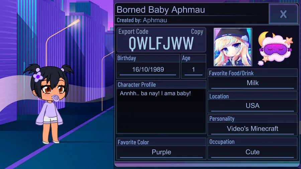
Task: Select the anime girl avatar portrait
Action: (x=233, y=47)
